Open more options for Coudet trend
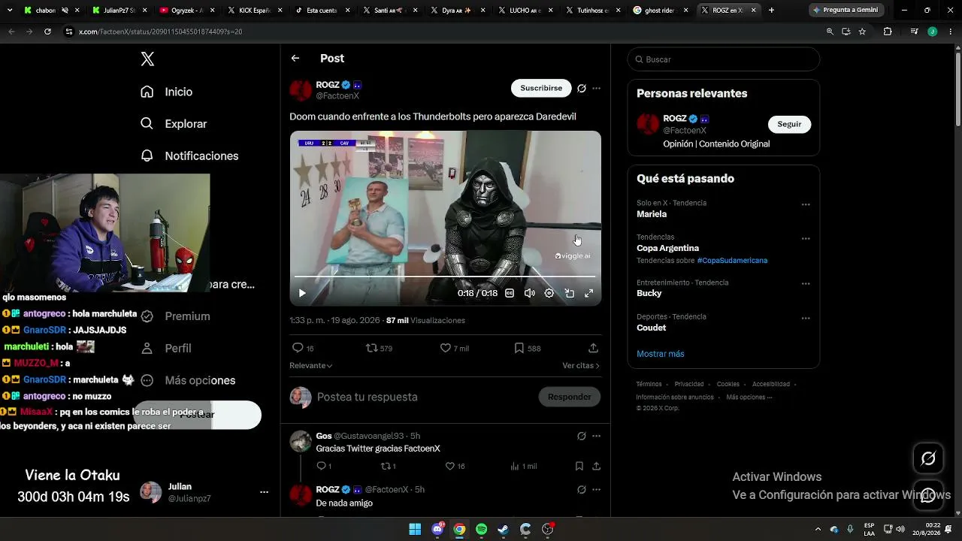The image size is (962, 541). tap(806, 319)
